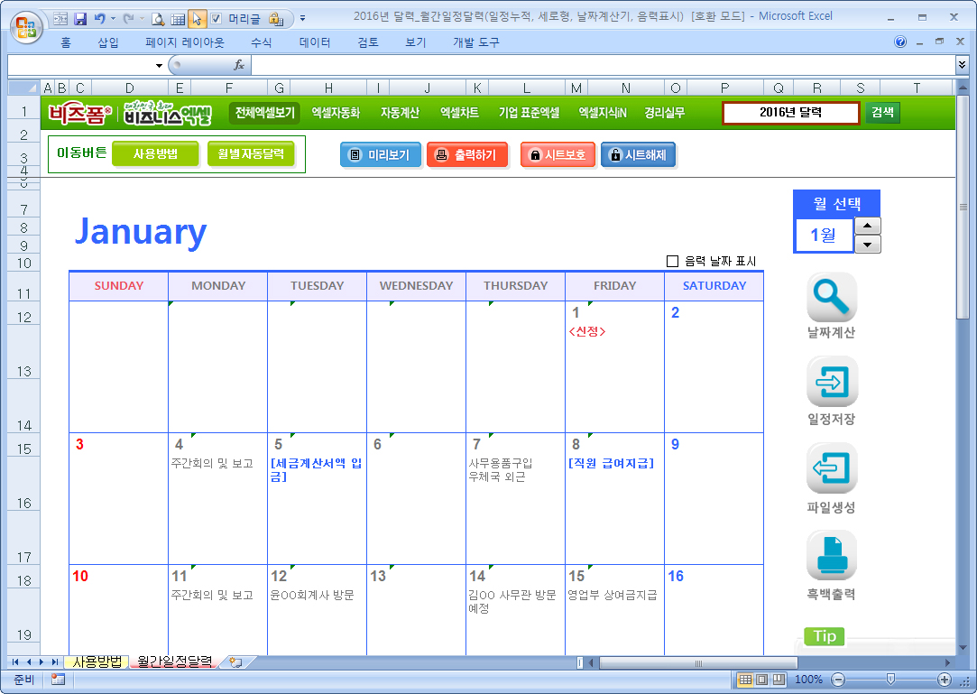Go to the last sheet tab arrow
The width and height of the screenshot is (977, 694).
click(55, 662)
